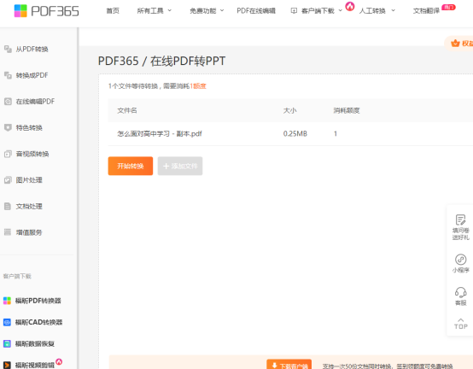Viewport: 473px width, 369px height.
Task: Open the 在线编辑PDF sidebar icon
Action: (8, 102)
